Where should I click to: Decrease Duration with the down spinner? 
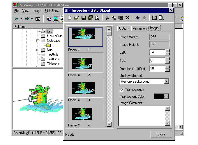(167, 70)
